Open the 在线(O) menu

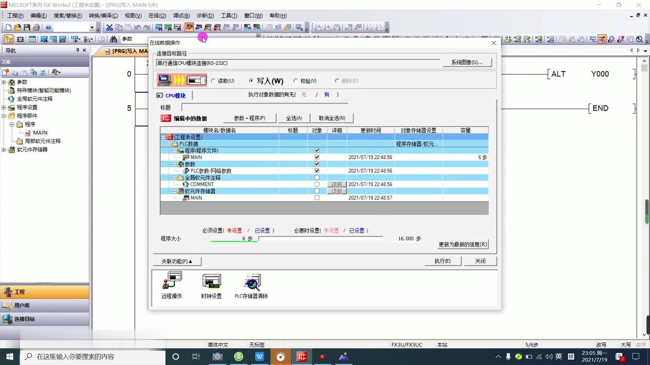click(157, 16)
